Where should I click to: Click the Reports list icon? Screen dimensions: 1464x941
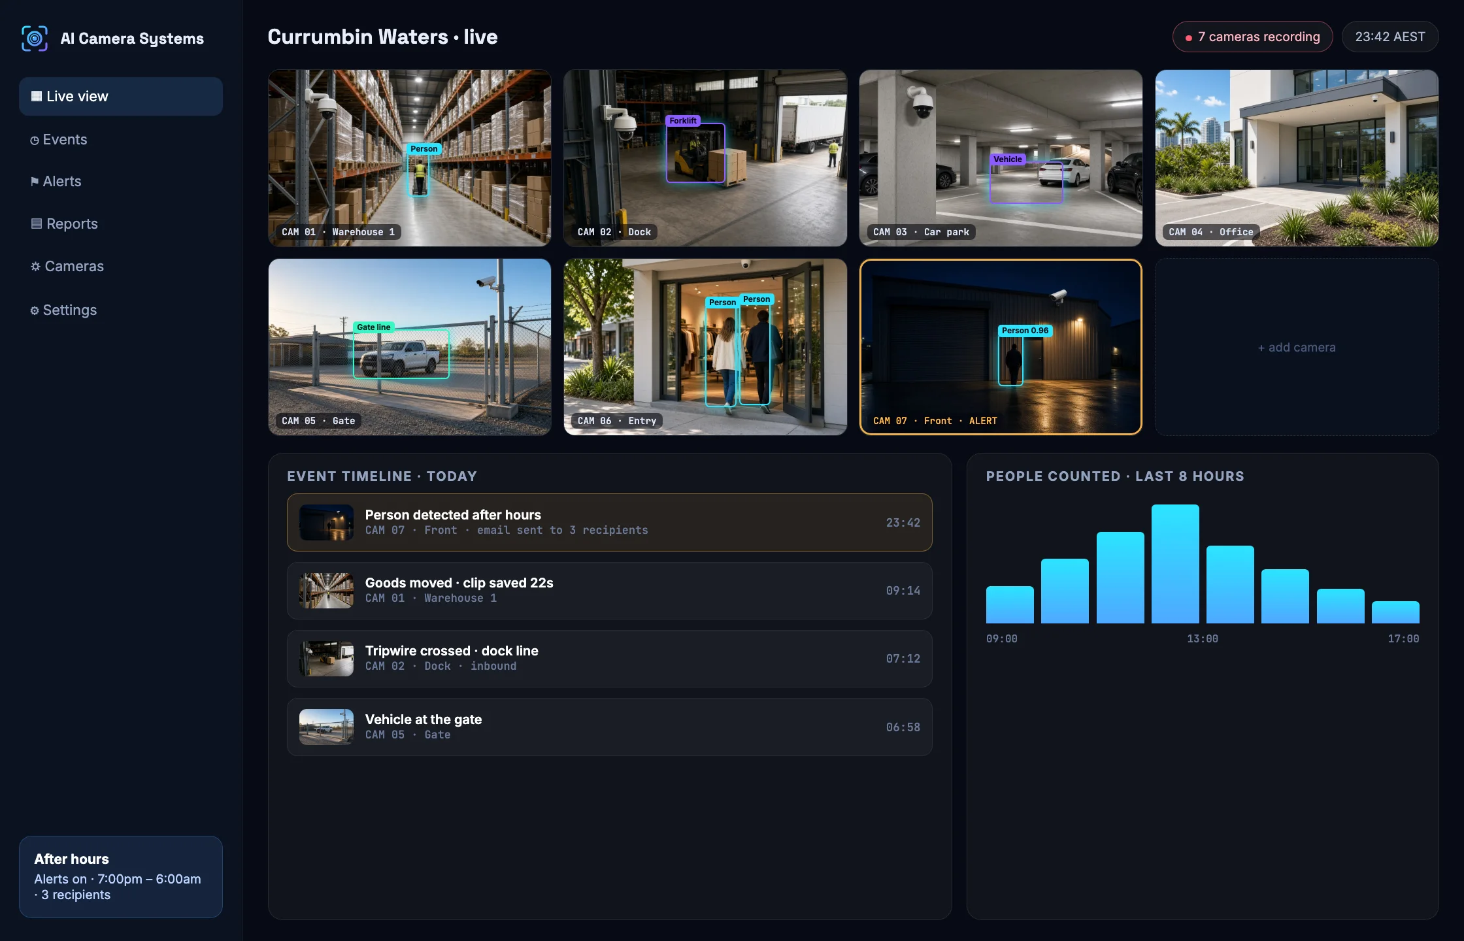(x=37, y=223)
